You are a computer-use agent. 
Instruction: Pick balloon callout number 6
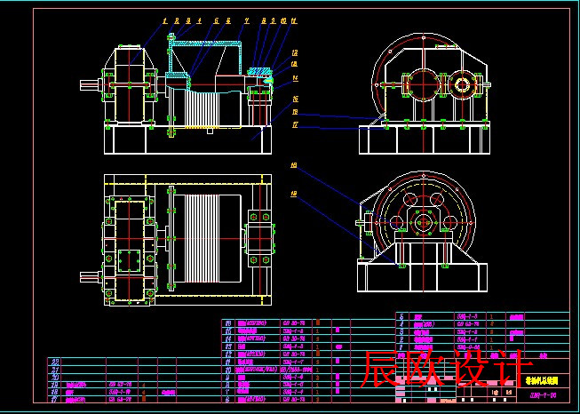click(x=228, y=21)
